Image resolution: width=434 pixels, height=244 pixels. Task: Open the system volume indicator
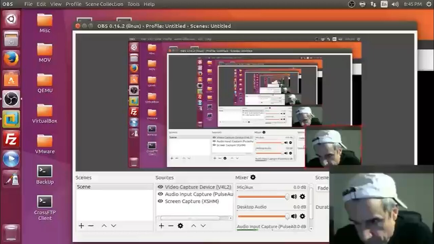pos(395,4)
